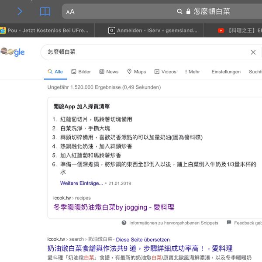Click the Maps pin icon

click(129, 72)
